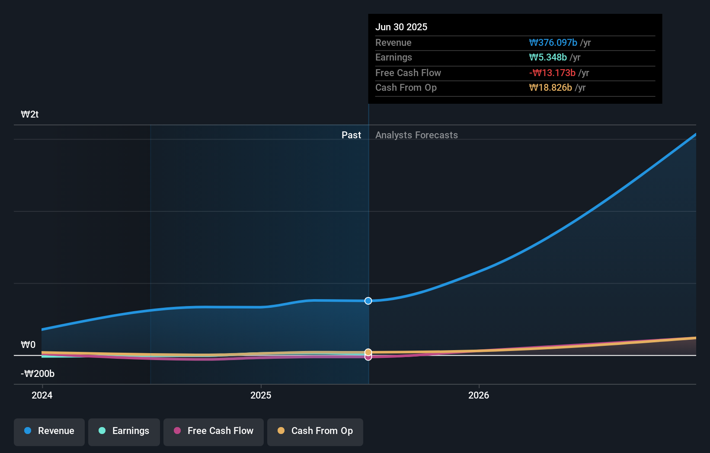Click the 2026 label on the time axis
Image resolution: width=710 pixels, height=453 pixels.
tap(479, 395)
